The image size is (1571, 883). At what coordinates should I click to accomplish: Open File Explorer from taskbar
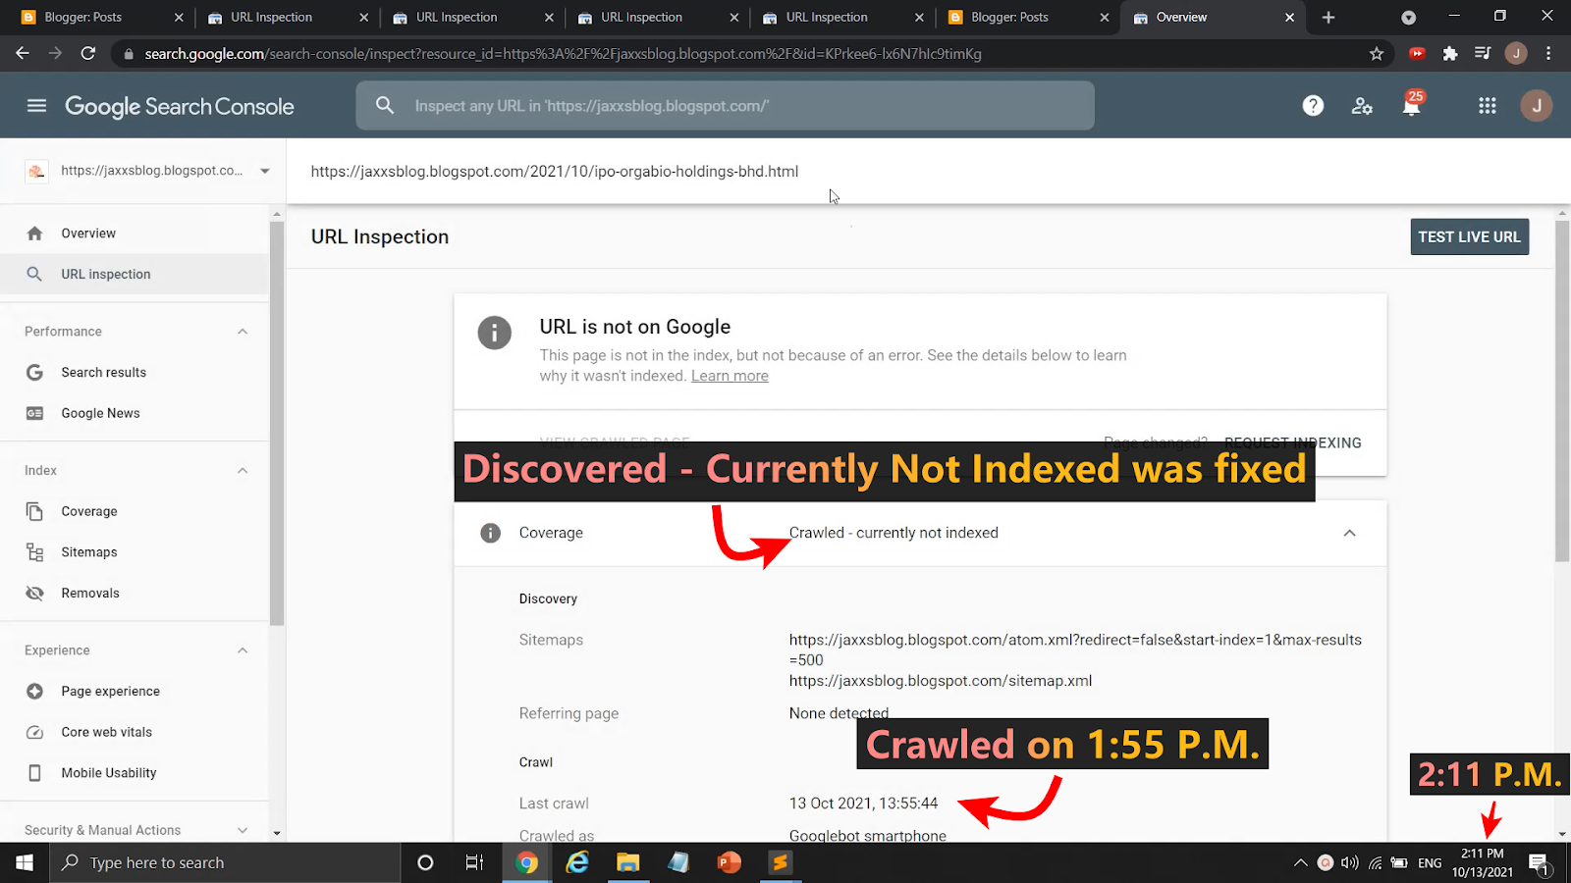(x=627, y=862)
